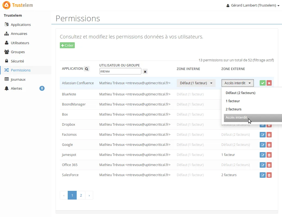Edit the Office 365 permission
Image resolution: width=282 pixels, height=217 pixels.
point(263,165)
